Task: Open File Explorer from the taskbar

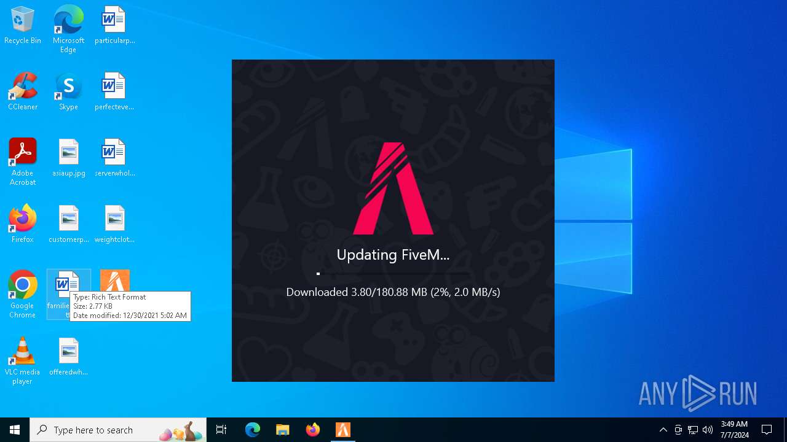Action: pos(282,430)
